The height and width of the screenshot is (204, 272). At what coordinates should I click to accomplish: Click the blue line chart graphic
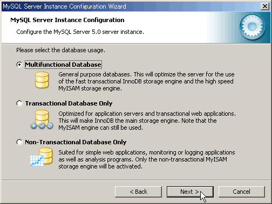click(37, 161)
